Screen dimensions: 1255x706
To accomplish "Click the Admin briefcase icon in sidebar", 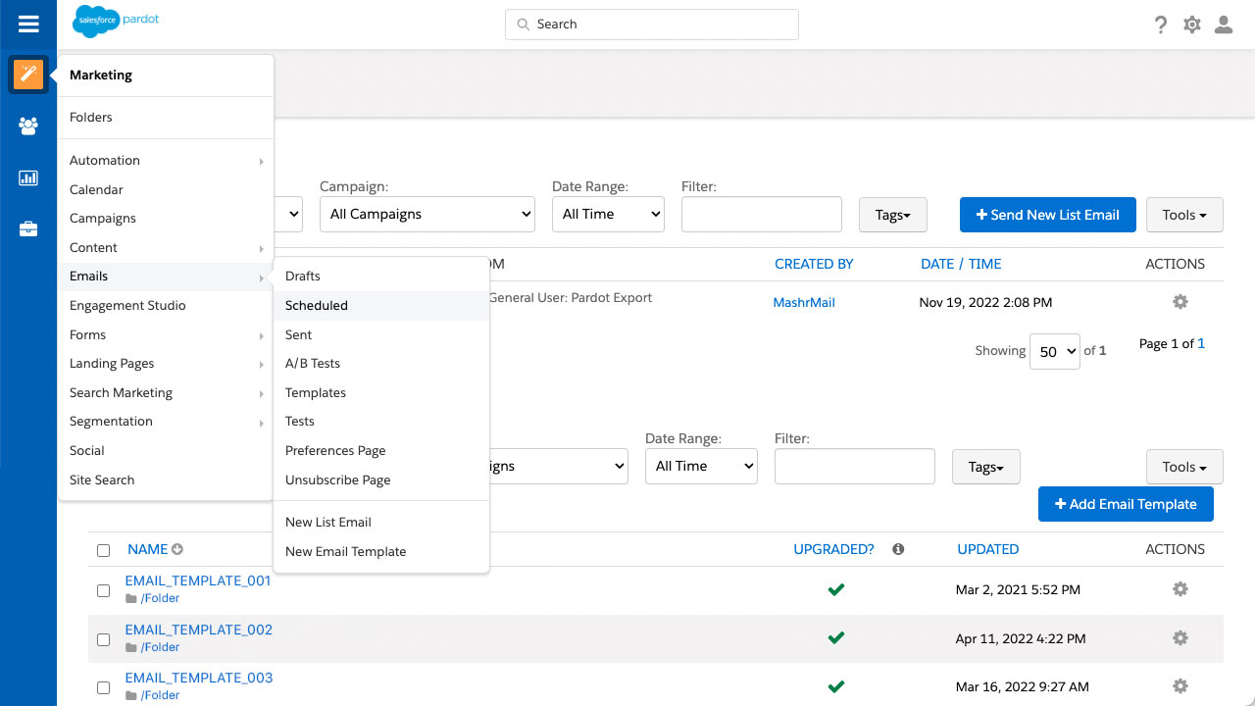I will point(28,229).
